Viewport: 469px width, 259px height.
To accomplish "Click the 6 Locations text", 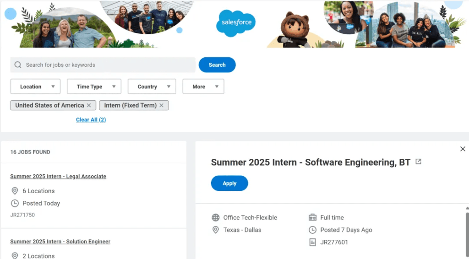I will pyautogui.click(x=38, y=191).
